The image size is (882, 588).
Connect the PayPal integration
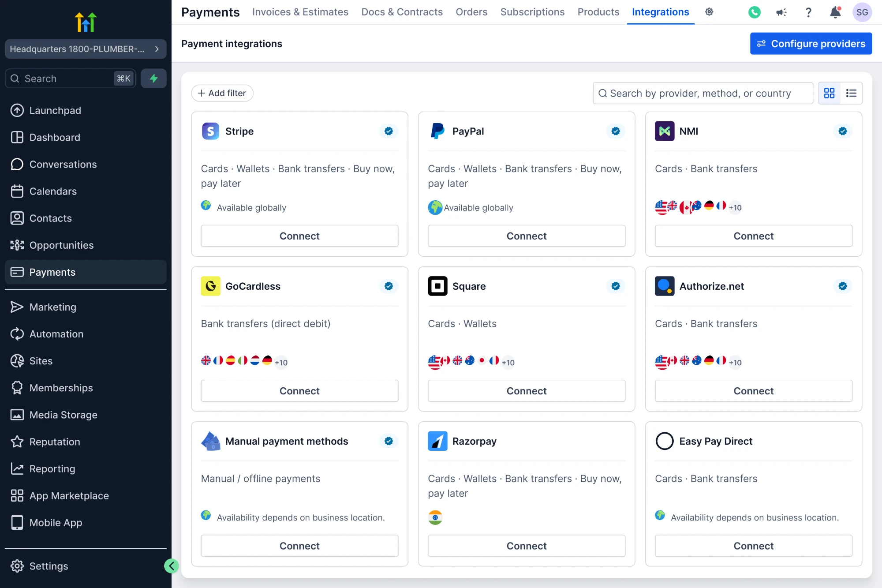tap(527, 236)
